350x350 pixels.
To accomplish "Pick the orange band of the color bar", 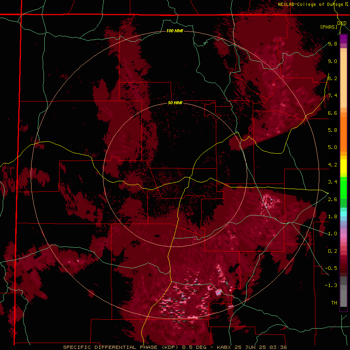I will point(343,134).
